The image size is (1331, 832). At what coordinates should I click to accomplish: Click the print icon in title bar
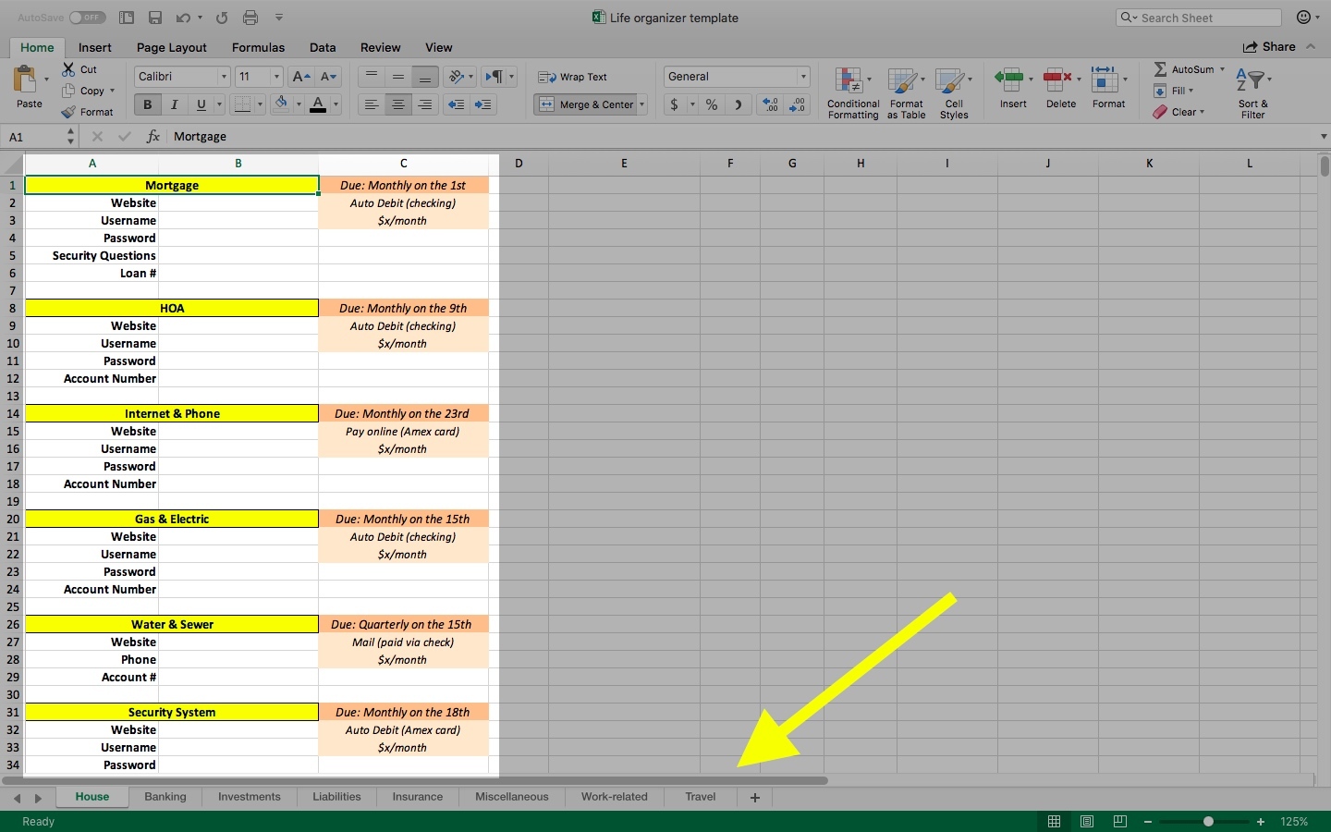coord(250,18)
